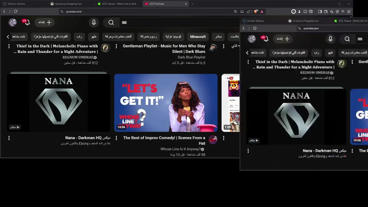Click the search magnifier in the right-hand YouTube window
The image size is (368, 207).
point(347,39)
